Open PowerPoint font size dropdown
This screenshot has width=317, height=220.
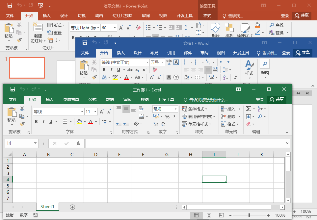115,28
